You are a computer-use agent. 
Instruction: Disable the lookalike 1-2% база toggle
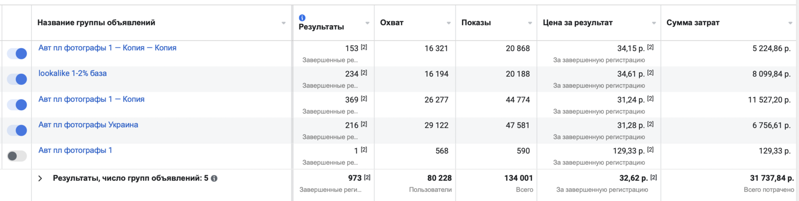click(x=17, y=79)
